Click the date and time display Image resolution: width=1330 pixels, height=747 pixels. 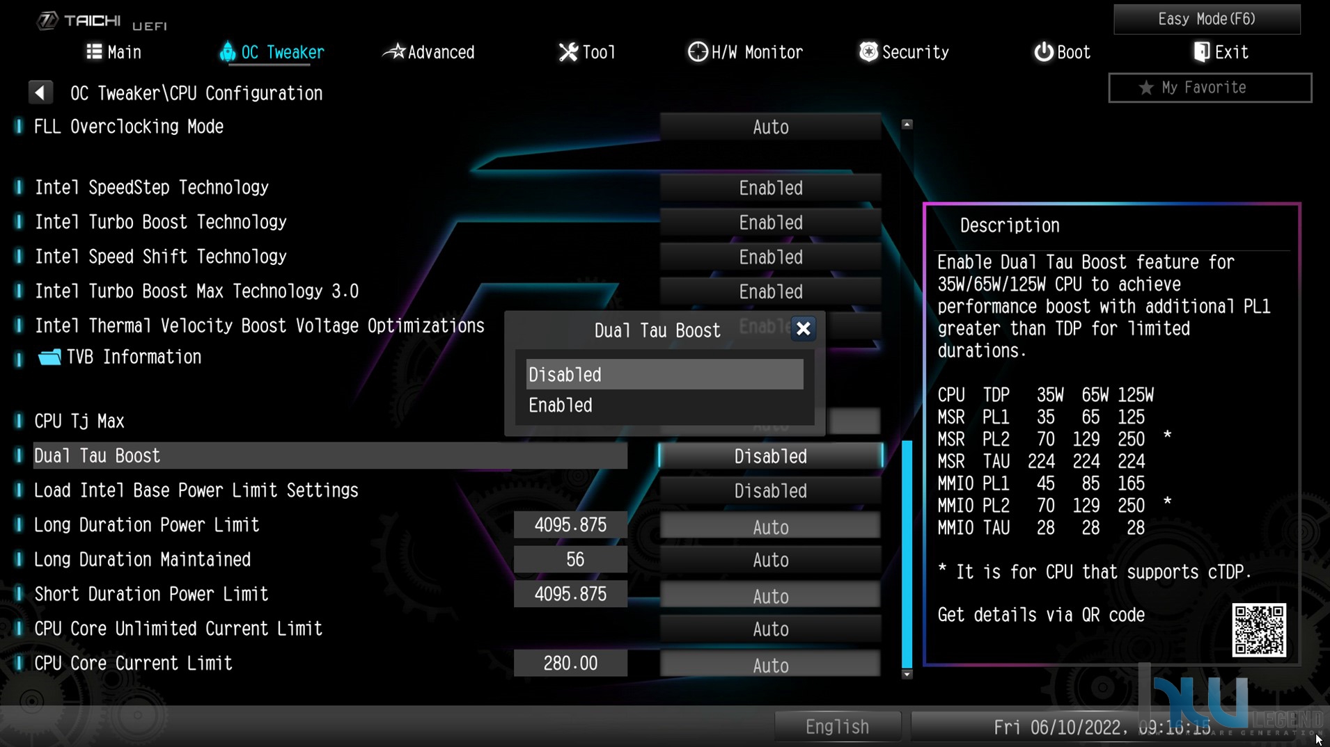[1102, 728]
